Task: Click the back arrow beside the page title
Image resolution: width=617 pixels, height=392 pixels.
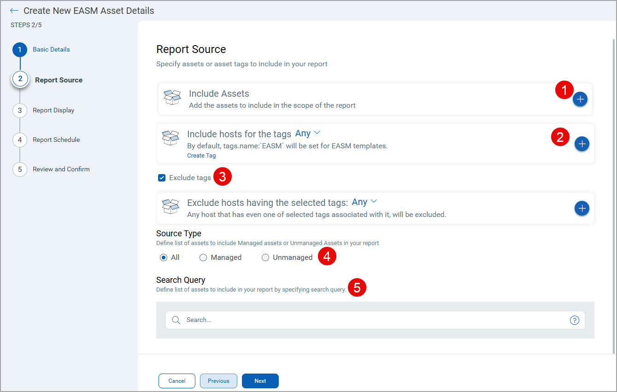Action: [14, 11]
